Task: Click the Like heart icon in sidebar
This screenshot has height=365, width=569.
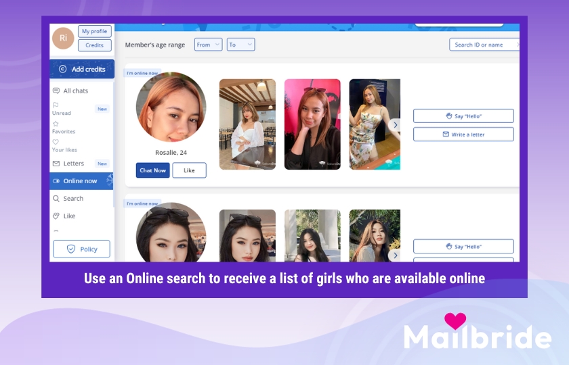Action: tap(56, 216)
